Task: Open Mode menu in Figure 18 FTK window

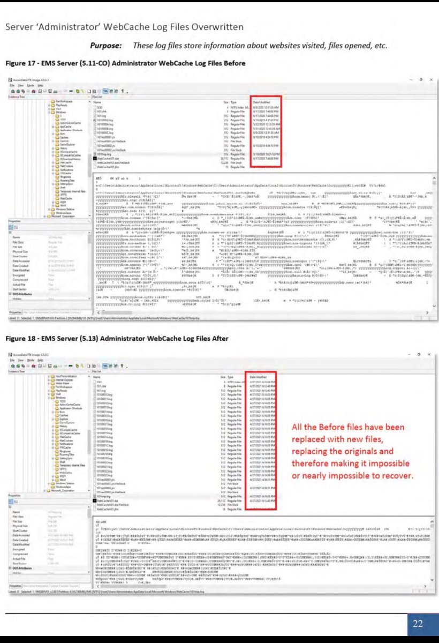Action: (x=31, y=360)
